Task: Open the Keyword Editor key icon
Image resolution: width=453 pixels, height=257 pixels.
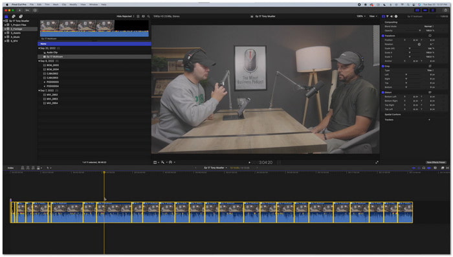Action: point(27,10)
